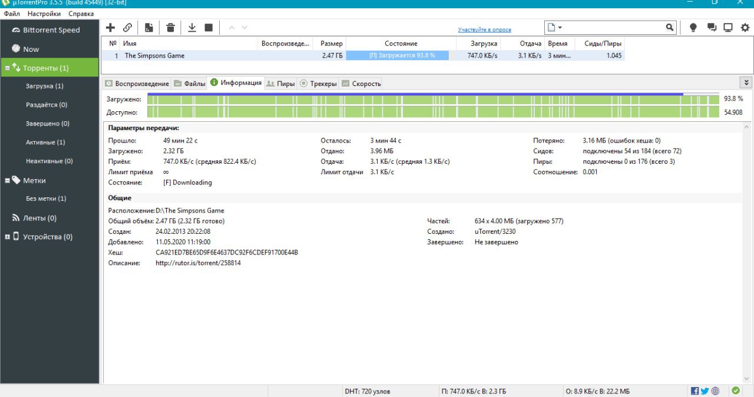Move torrent down in queue
The width and height of the screenshot is (754, 397).
coord(244,27)
